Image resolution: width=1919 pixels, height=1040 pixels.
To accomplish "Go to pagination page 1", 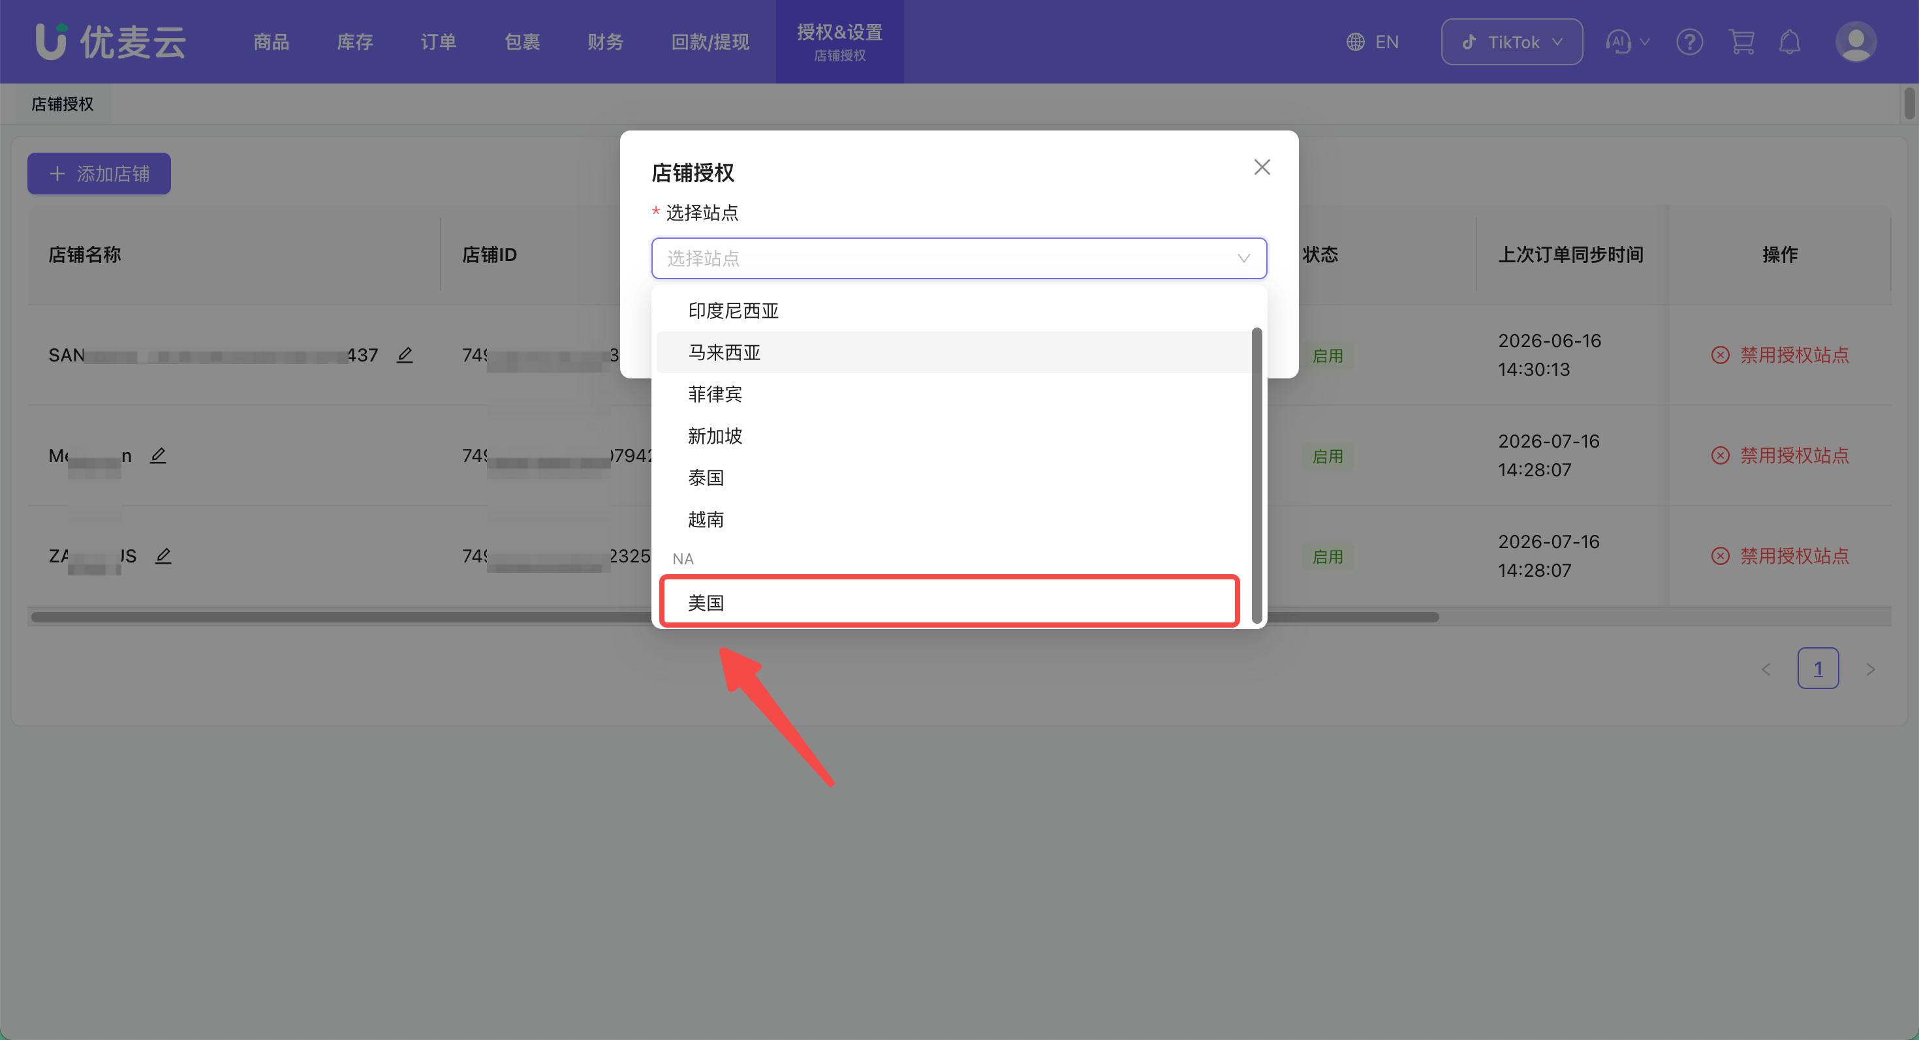I will pos(1818,669).
